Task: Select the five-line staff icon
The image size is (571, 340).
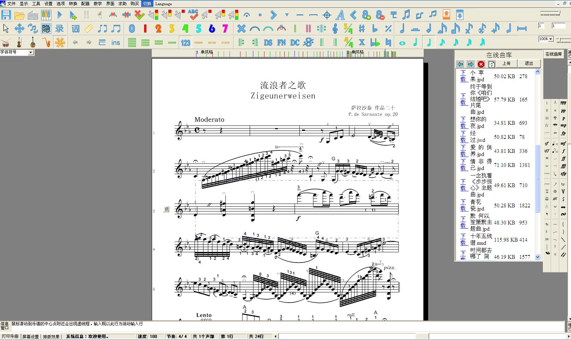Action: pos(132,42)
